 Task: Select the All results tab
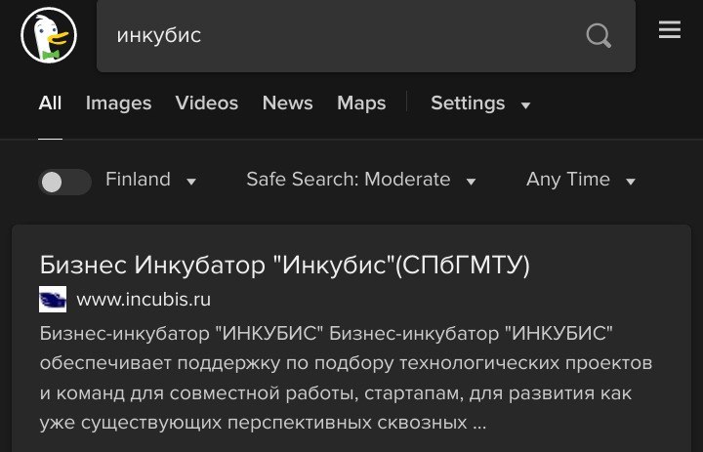click(50, 103)
